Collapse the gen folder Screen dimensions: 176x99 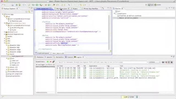click(5, 23)
